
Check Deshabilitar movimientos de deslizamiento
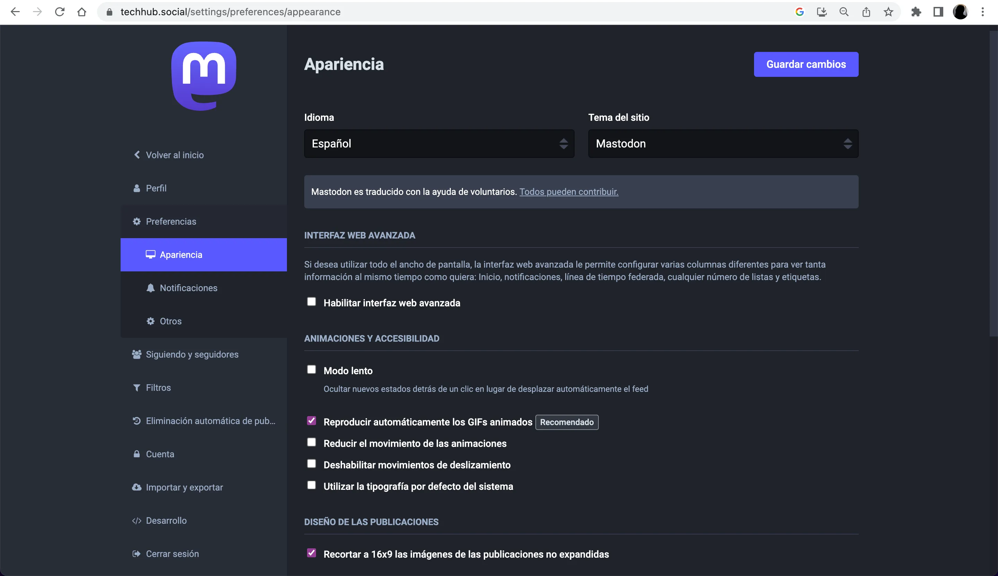tap(312, 463)
